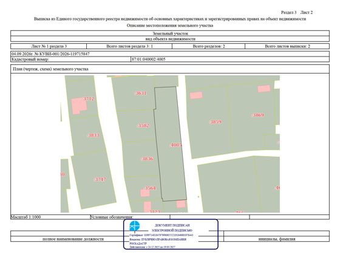The image size is (340, 263).
Task: Select parcel :3859 label
Action: [x=215, y=121]
